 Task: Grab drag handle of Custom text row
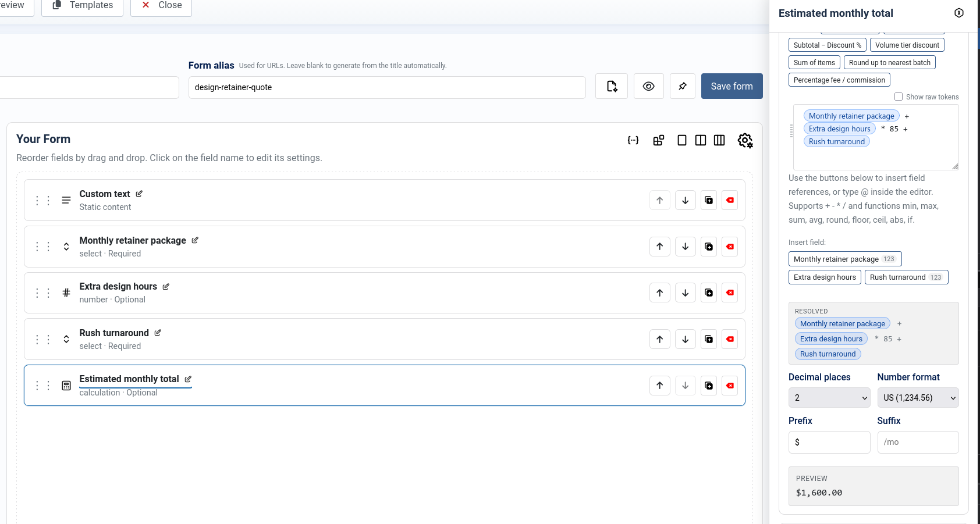(x=42, y=200)
